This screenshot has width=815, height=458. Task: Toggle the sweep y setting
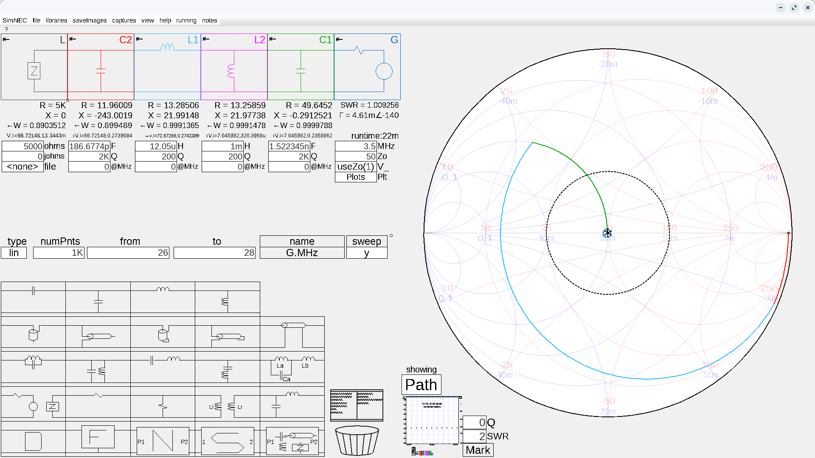point(367,253)
